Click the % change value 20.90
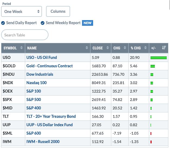The image size is (170, 149). [x=135, y=58]
